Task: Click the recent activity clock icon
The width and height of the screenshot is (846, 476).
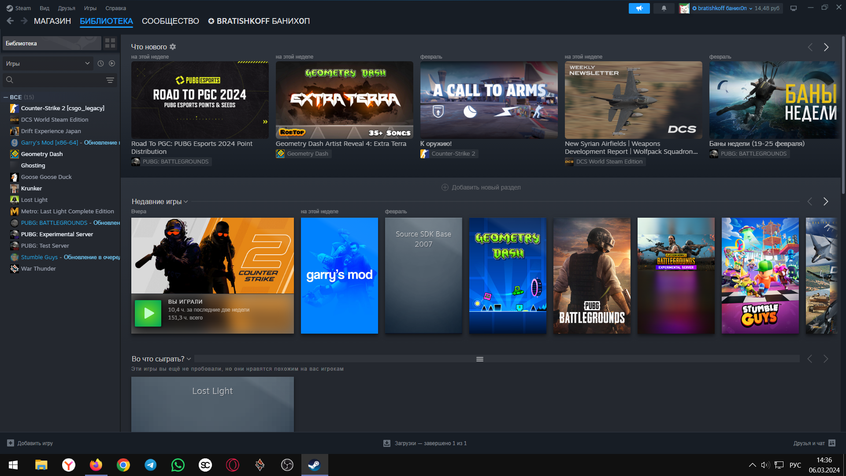Action: pos(100,63)
